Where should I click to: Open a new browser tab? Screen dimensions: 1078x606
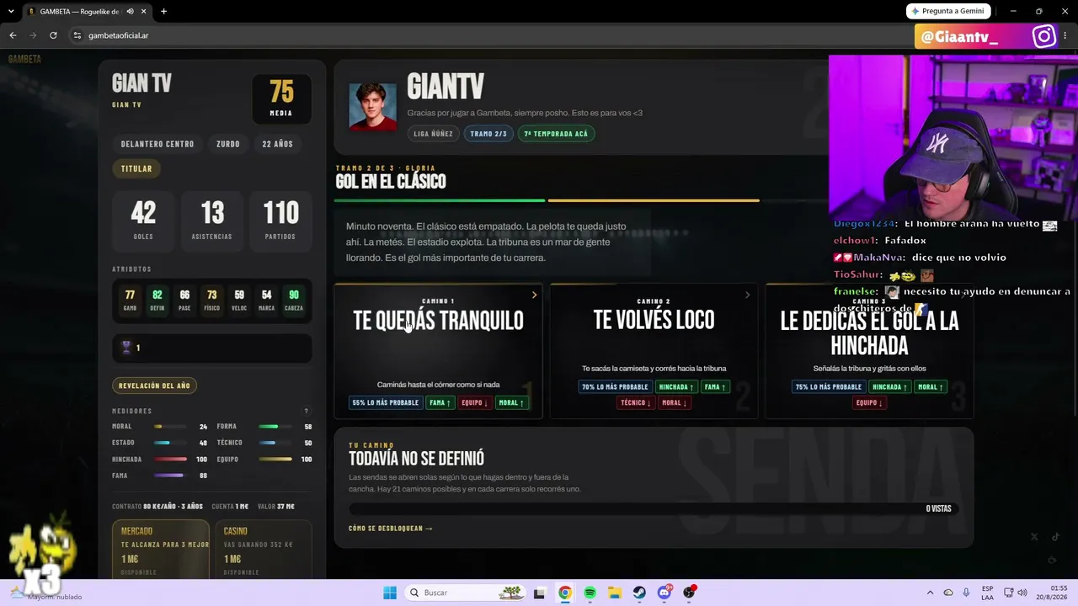pyautogui.click(x=163, y=12)
